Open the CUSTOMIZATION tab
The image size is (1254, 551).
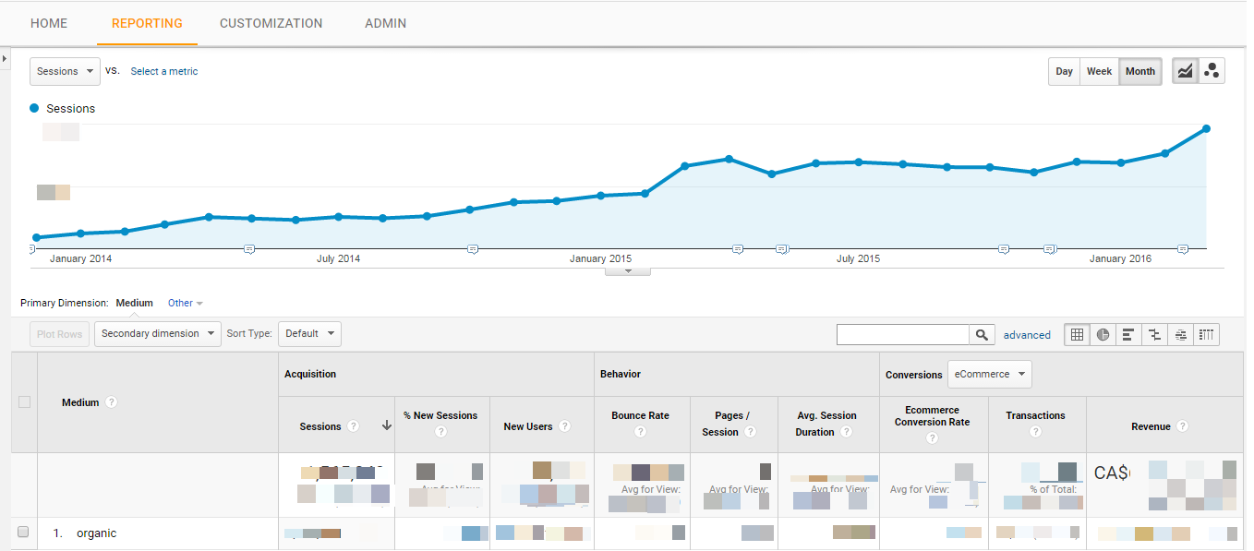coord(271,23)
